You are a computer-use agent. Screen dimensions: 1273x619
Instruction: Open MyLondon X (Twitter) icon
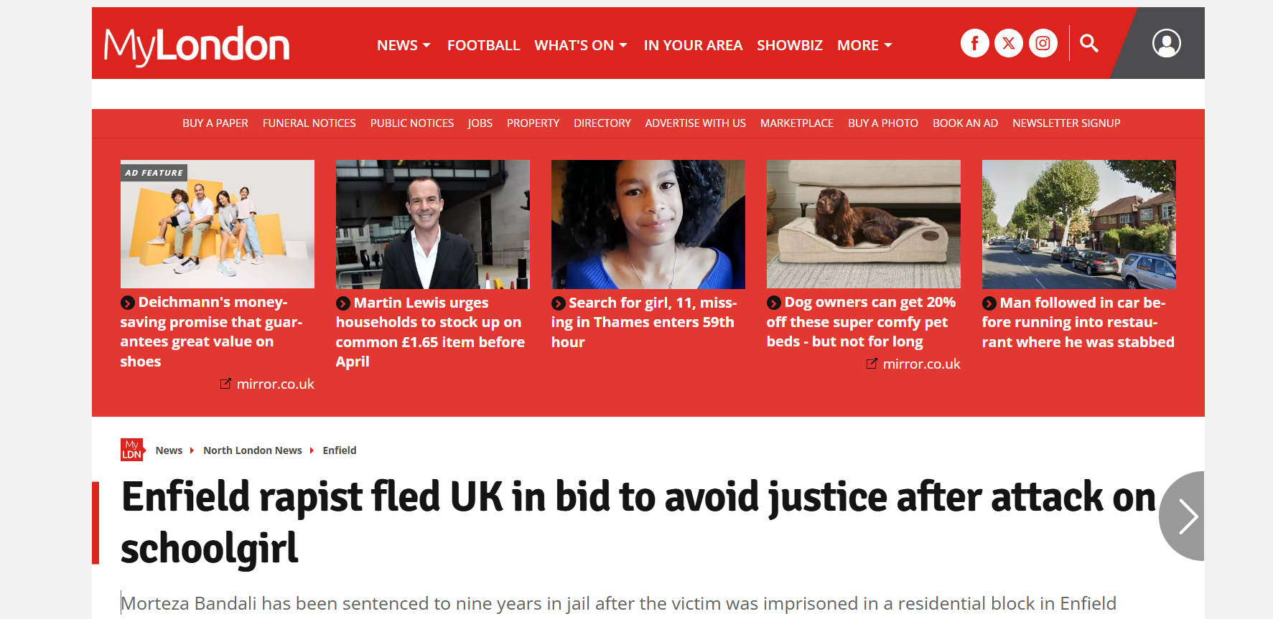(1009, 44)
